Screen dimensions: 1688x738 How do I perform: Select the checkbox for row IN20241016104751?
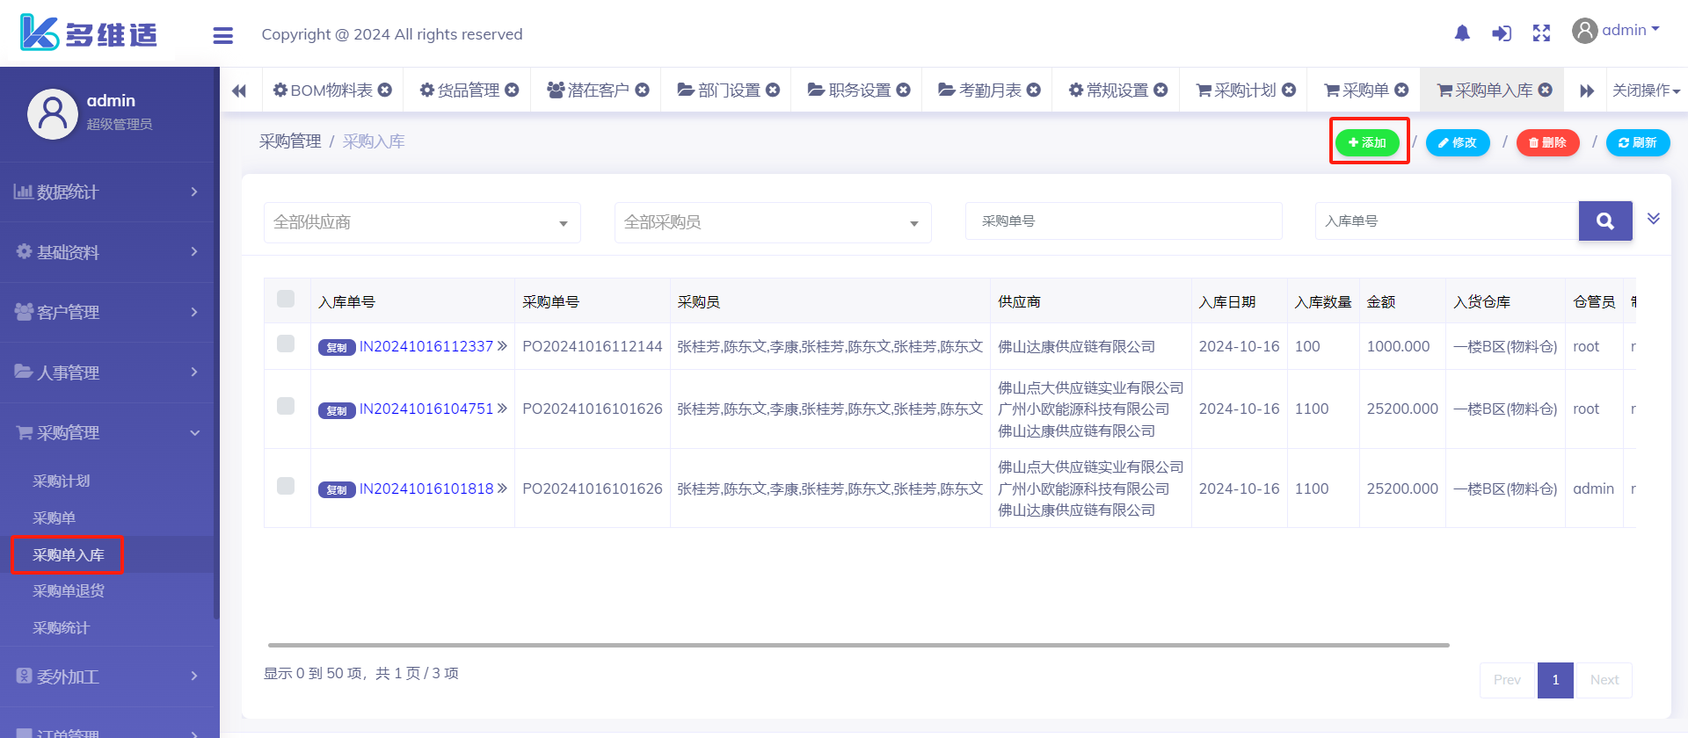click(286, 406)
